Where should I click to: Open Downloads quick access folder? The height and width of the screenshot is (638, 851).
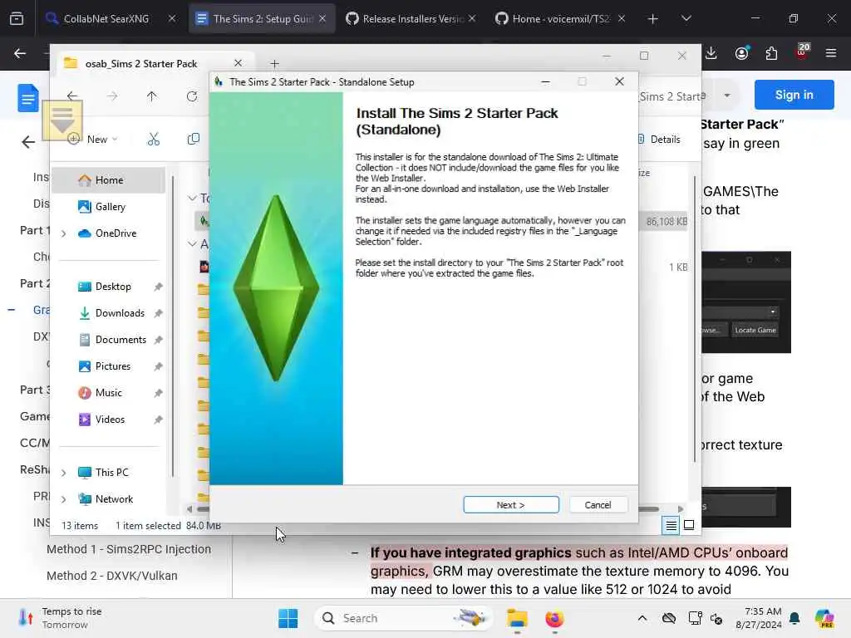pyautogui.click(x=120, y=313)
